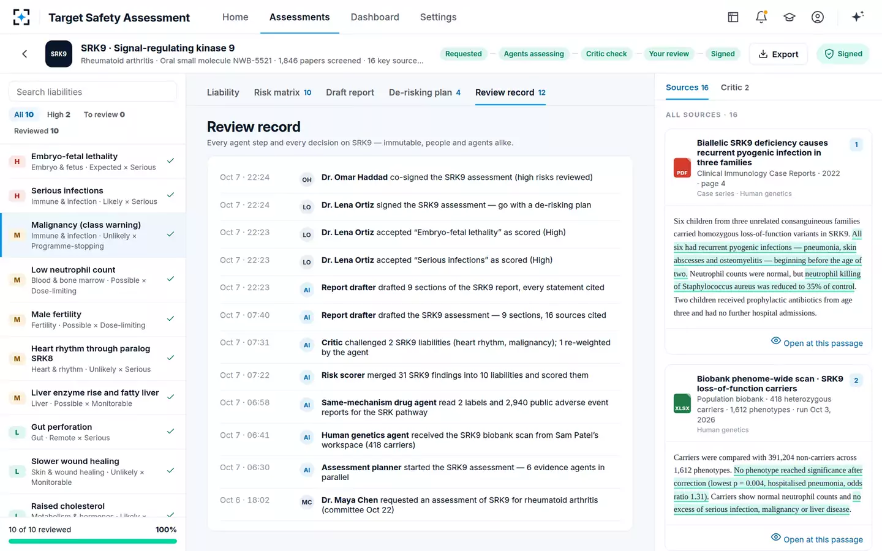Click the H severity badge on Embryo-fetal lethality
Viewport: 882px width, 551px height.
(17, 162)
